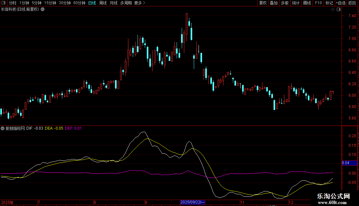Select the 日线 daily period
359x206 pixels.
92,3
